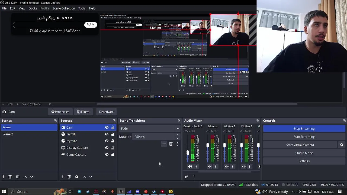The image size is (347, 195).
Task: Open Audio Mixer three-dot menu
Action: (x=194, y=177)
